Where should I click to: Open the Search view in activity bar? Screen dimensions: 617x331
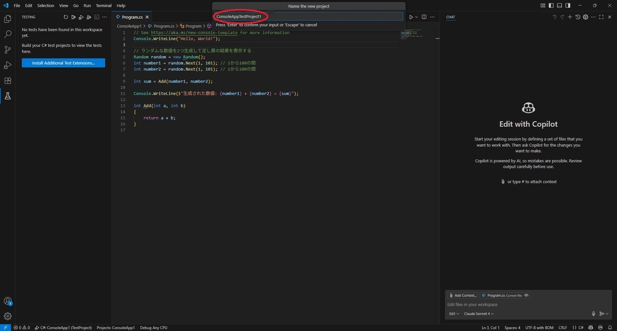(8, 34)
